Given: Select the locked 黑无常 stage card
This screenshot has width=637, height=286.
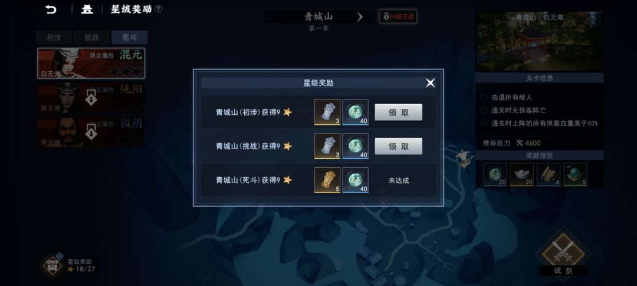Looking at the screenshot, I should (x=91, y=98).
